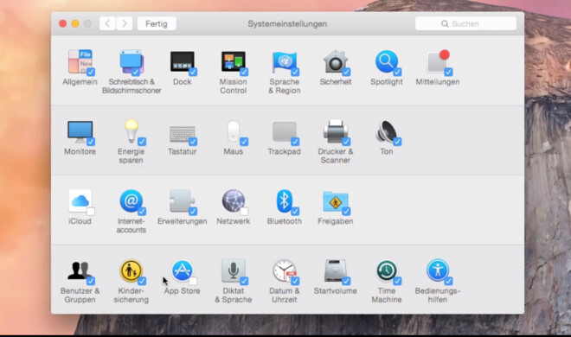Go forward with the right arrow button
This screenshot has width=571, height=337.
tap(125, 23)
